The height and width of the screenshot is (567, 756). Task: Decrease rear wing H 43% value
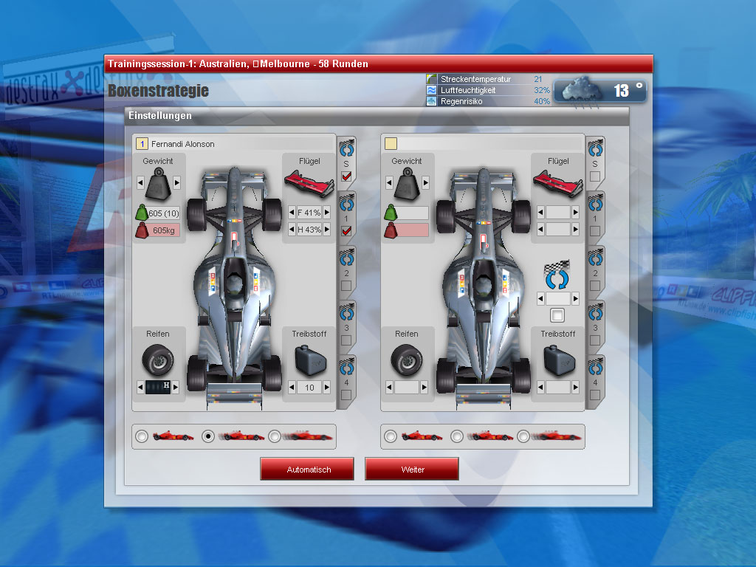pyautogui.click(x=292, y=230)
